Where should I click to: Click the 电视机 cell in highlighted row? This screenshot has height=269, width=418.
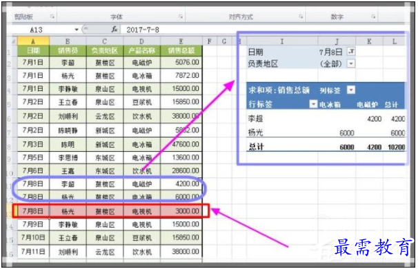pyautogui.click(x=142, y=211)
